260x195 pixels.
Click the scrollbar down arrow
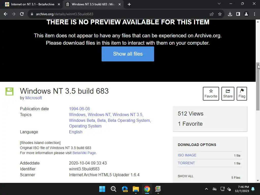pyautogui.click(x=258, y=181)
